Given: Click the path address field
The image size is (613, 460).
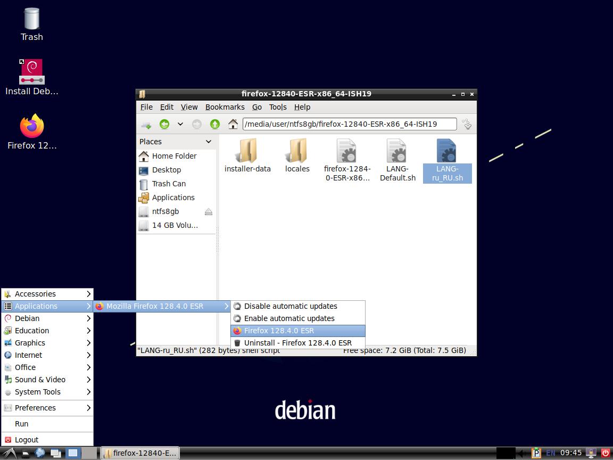Looking at the screenshot, I should [350, 125].
